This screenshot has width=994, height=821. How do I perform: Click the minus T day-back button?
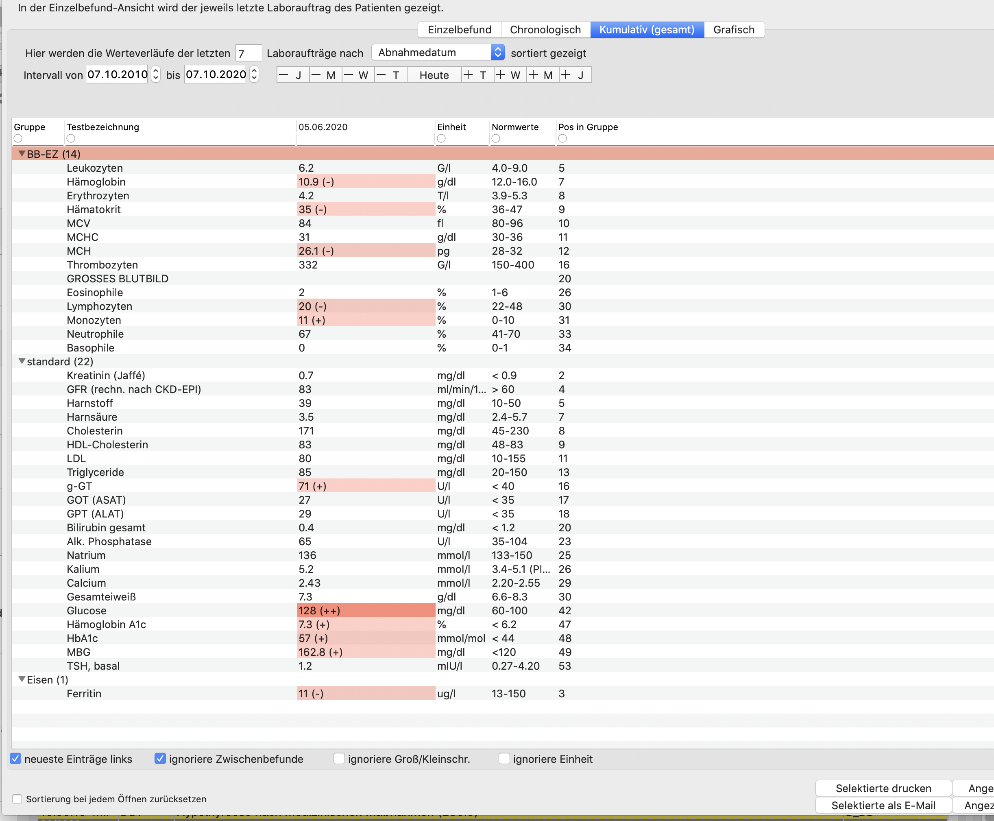[391, 75]
